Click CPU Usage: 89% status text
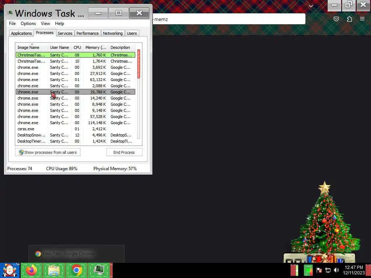This screenshot has width=371, height=278. click(62, 169)
